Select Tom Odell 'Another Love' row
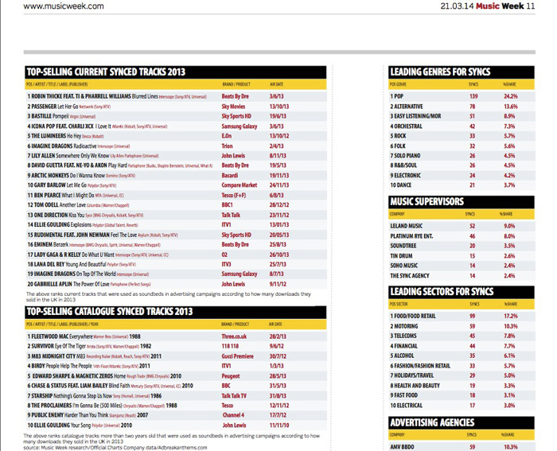 click(x=176, y=205)
